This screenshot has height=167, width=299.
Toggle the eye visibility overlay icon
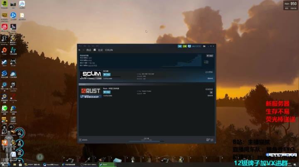click(5, 127)
